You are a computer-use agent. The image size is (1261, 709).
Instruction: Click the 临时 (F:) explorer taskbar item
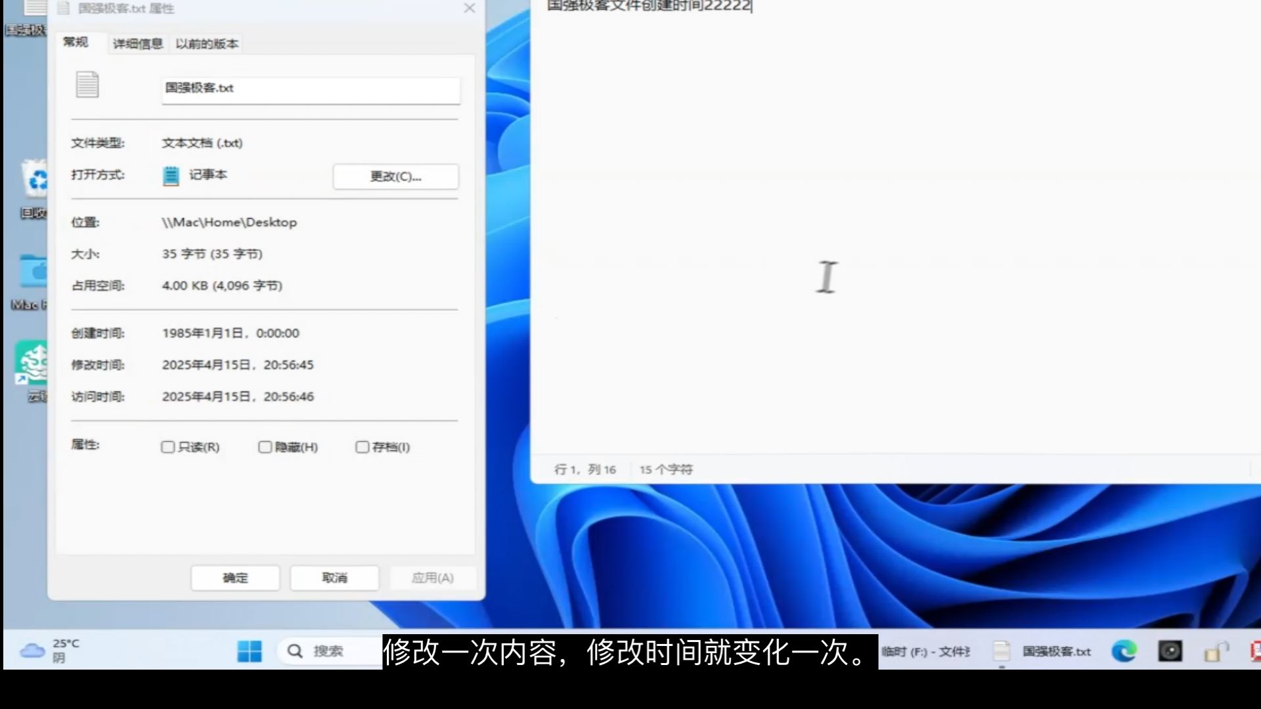click(x=925, y=651)
